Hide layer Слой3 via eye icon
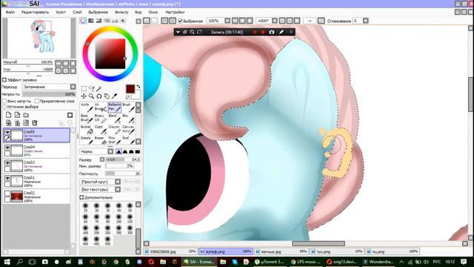Image resolution: width=474 pixels, height=267 pixels. (x=7, y=163)
